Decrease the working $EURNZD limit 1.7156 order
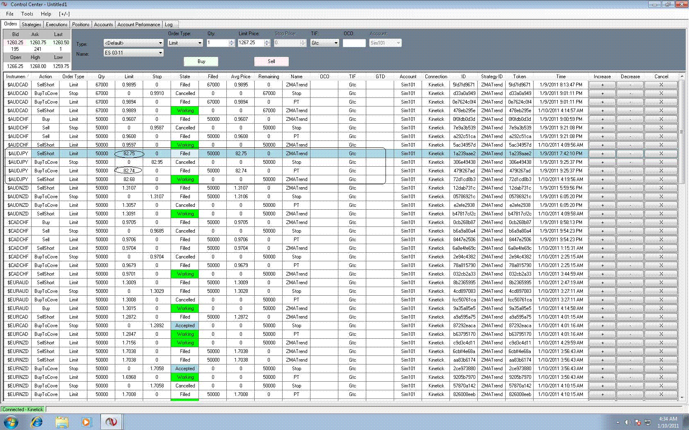Screen dimensions: 689x430 630,343
